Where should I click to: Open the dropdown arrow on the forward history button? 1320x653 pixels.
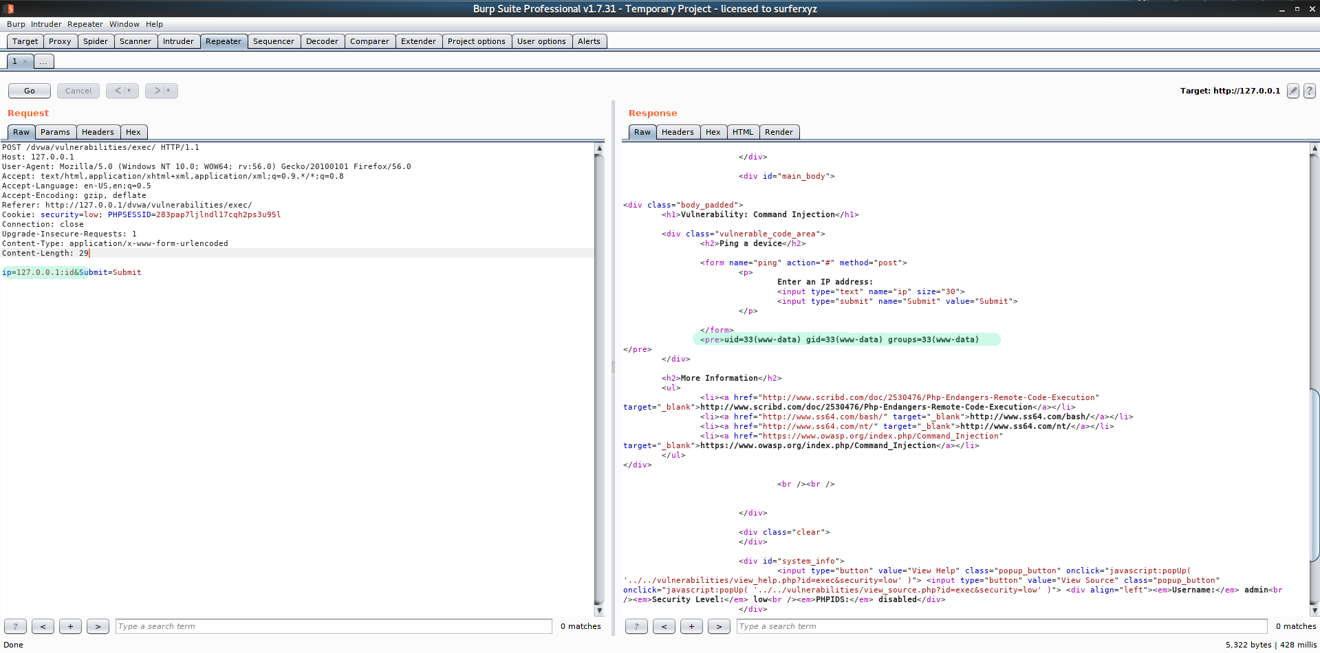[169, 91]
